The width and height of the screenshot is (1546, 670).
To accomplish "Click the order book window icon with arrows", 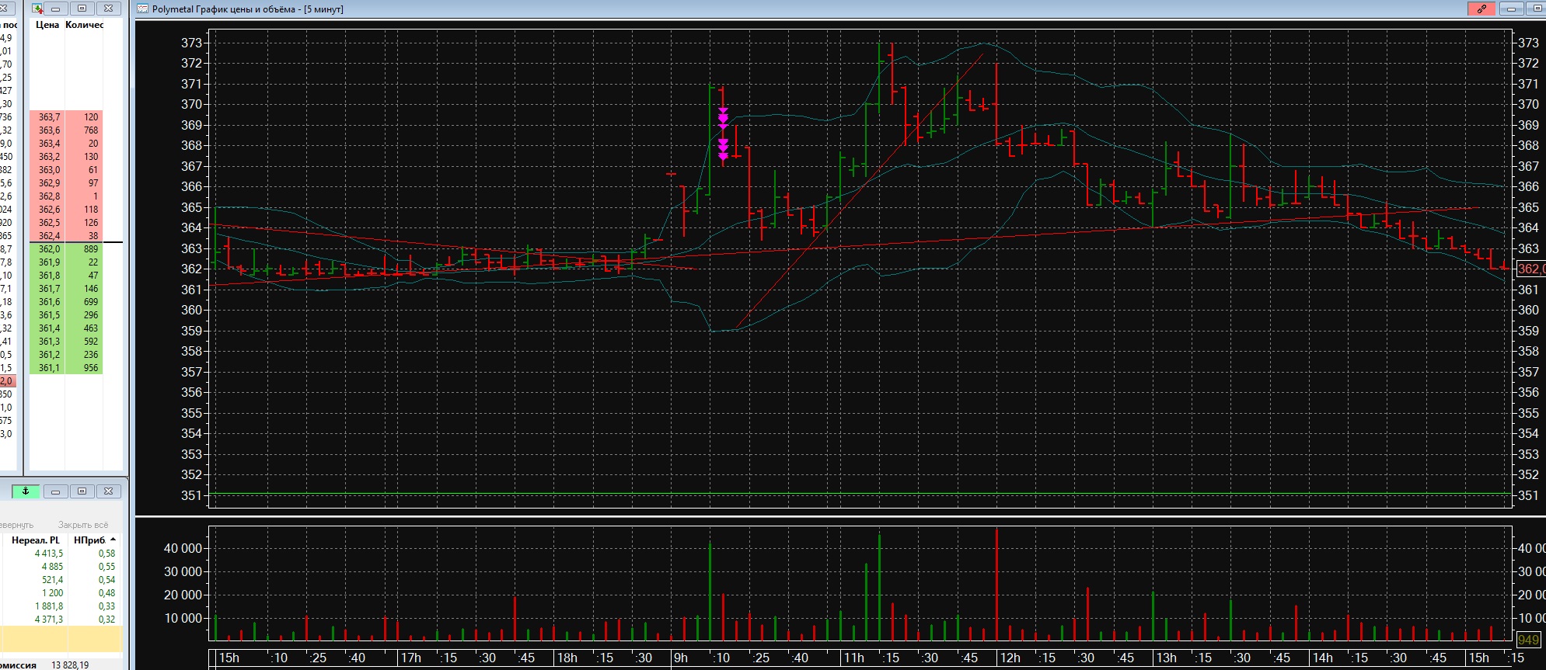I will (37, 9).
